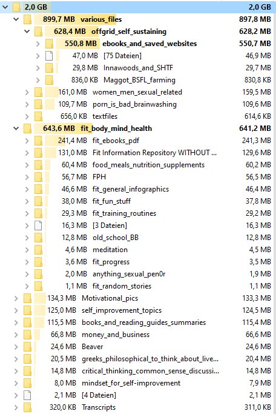Select the porn_is_bad_brainwashing row
Image resolution: width=276 pixels, height=414 pixels.
[x=138, y=104]
